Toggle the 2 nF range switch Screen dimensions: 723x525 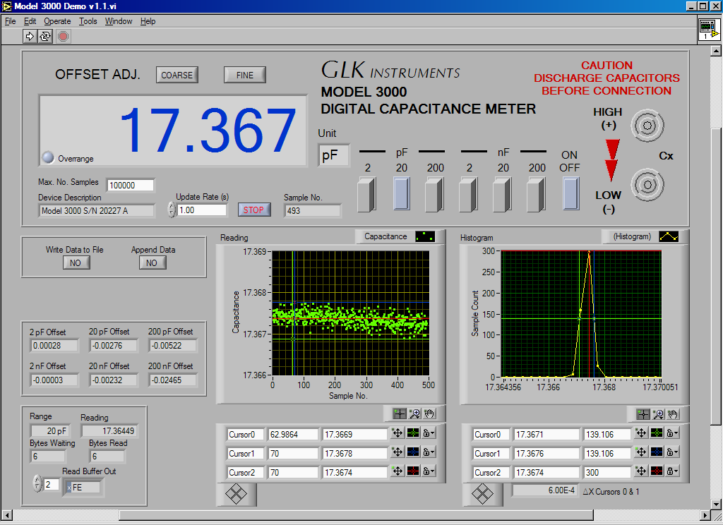[469, 194]
